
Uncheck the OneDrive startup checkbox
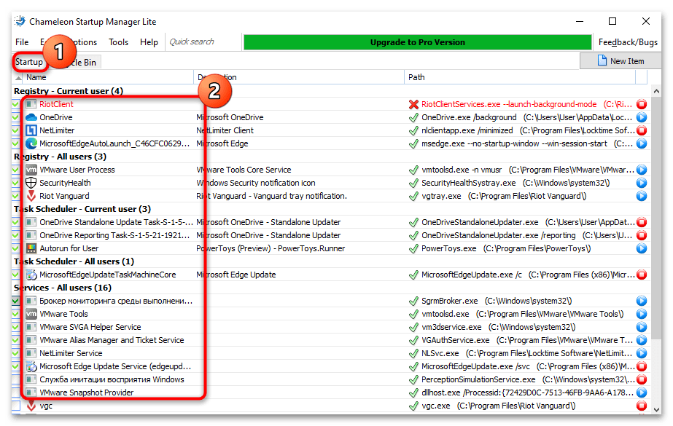(x=16, y=117)
